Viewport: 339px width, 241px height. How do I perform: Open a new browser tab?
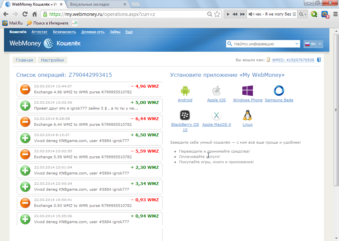(x=136, y=4)
